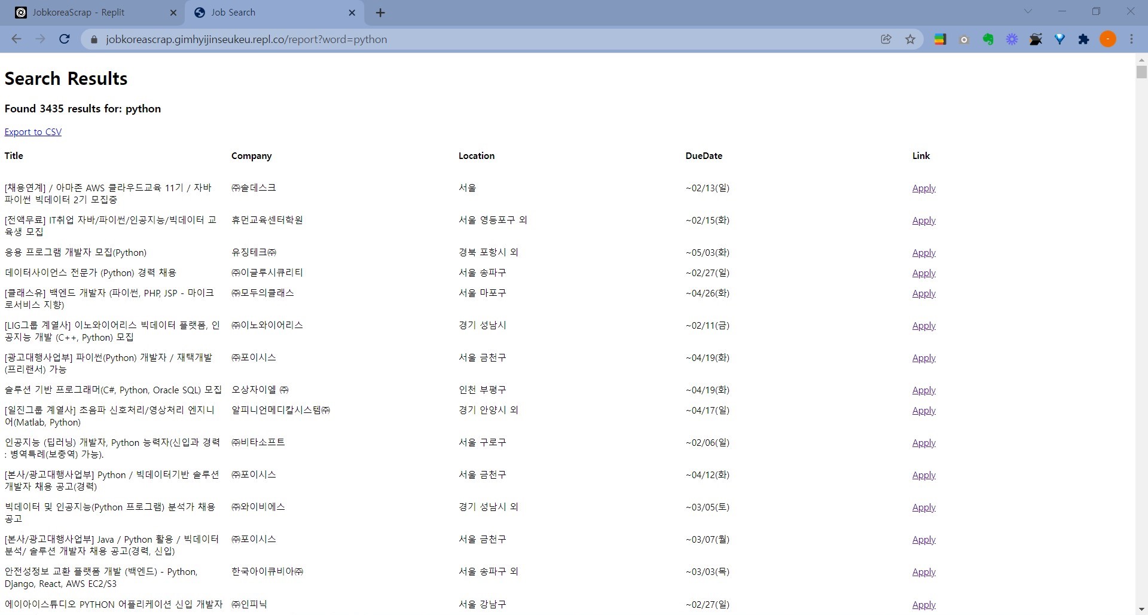Open the colorful bookmarks manager extension
This screenshot has height=615, width=1148.
[x=940, y=39]
